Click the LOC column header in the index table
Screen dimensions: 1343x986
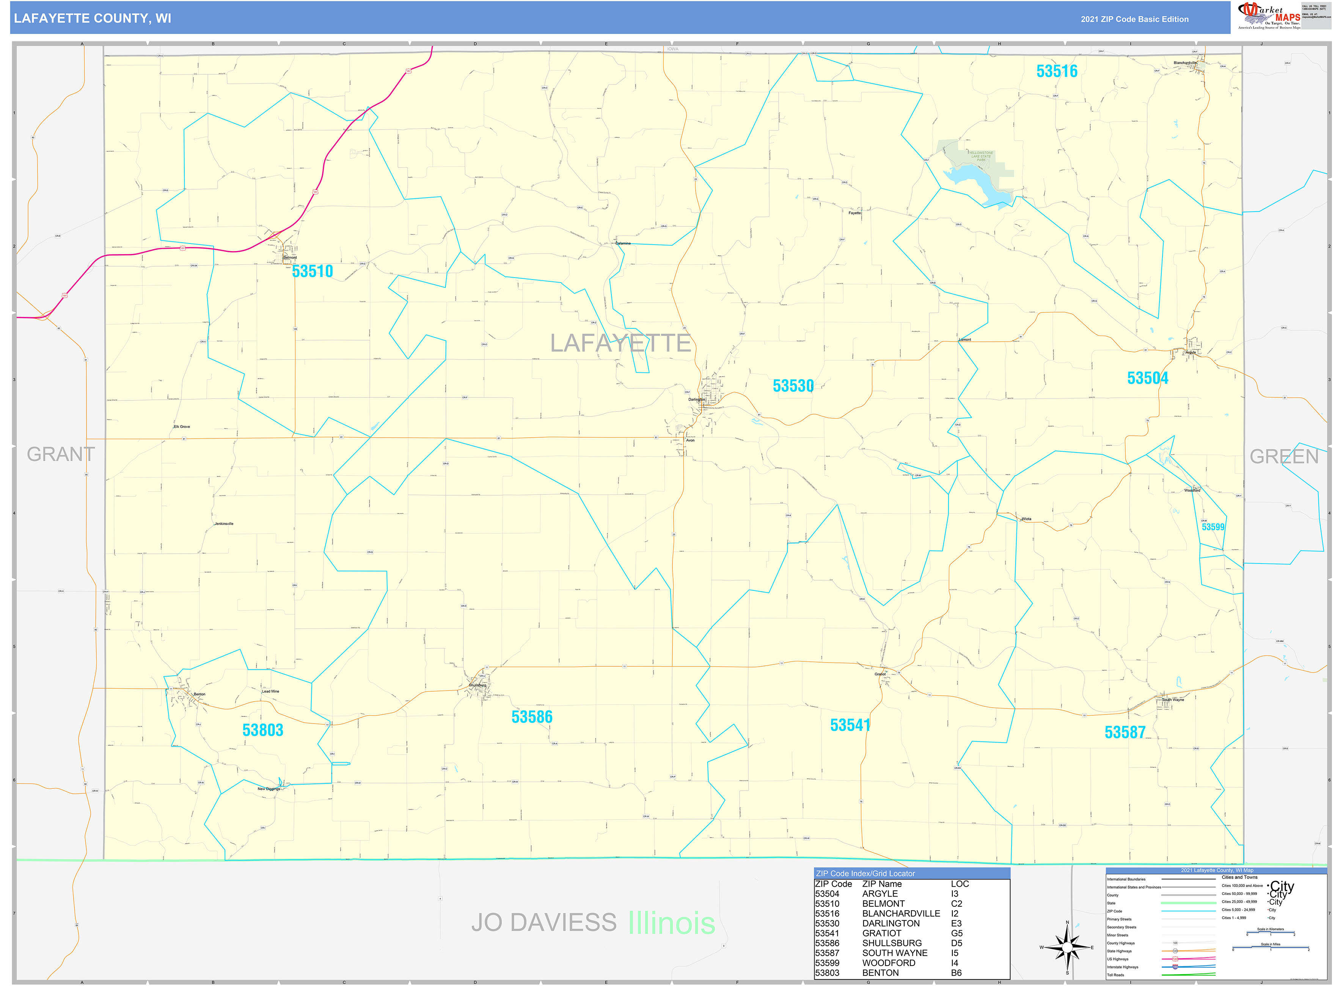point(960,884)
